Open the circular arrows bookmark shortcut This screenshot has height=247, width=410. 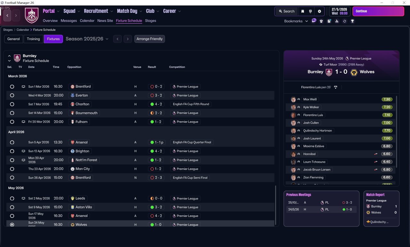coord(345,21)
